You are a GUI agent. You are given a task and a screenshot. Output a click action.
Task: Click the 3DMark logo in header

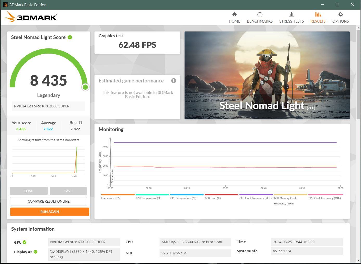(31, 17)
